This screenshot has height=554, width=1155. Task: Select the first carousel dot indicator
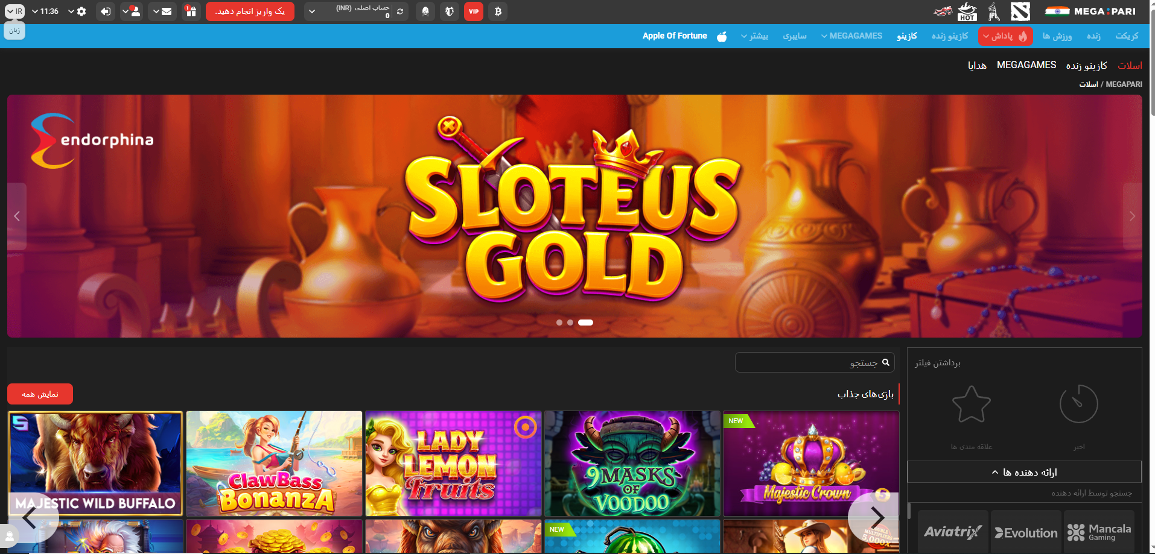click(x=559, y=323)
